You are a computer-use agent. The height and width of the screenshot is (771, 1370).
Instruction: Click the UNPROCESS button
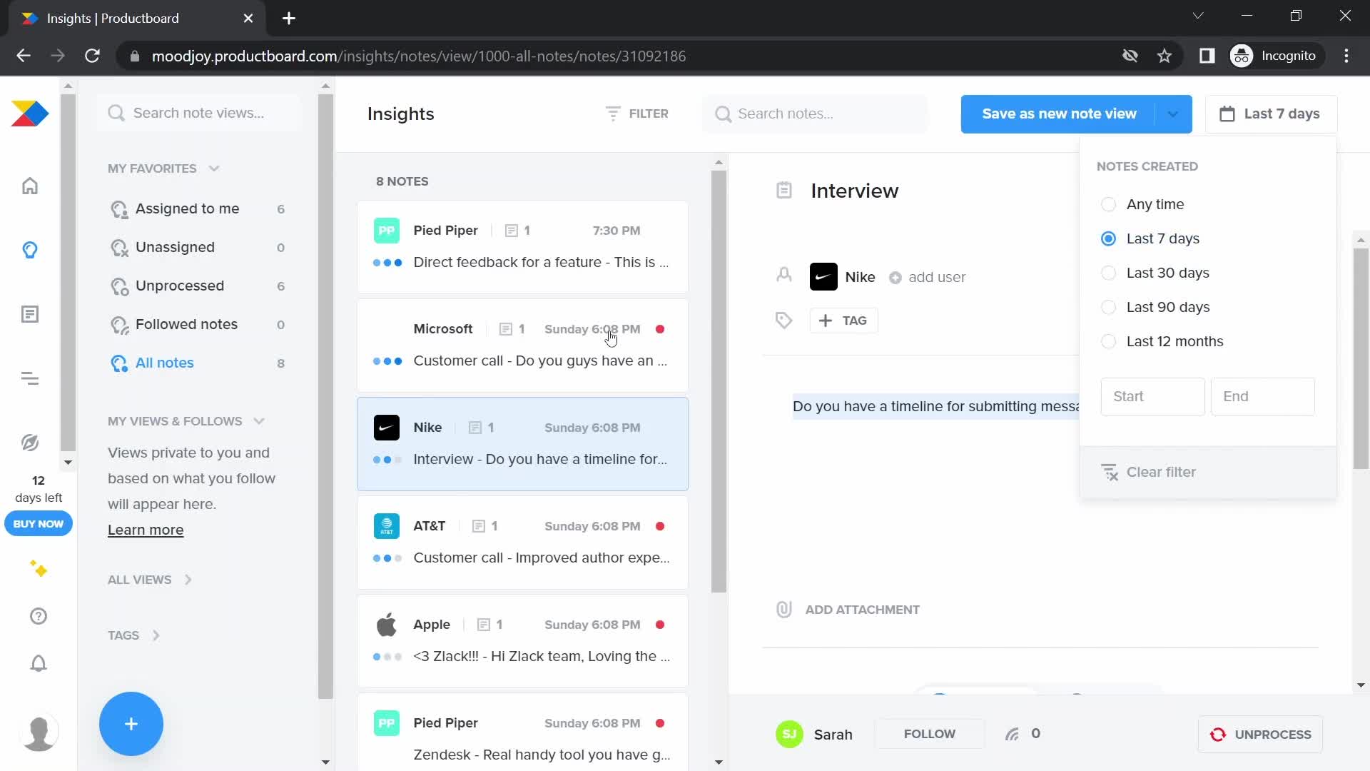coord(1260,735)
